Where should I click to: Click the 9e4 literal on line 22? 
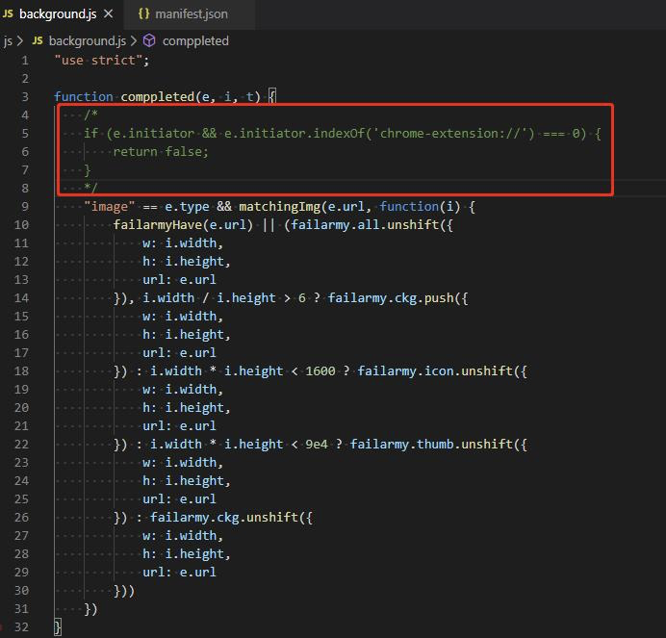coord(317,445)
